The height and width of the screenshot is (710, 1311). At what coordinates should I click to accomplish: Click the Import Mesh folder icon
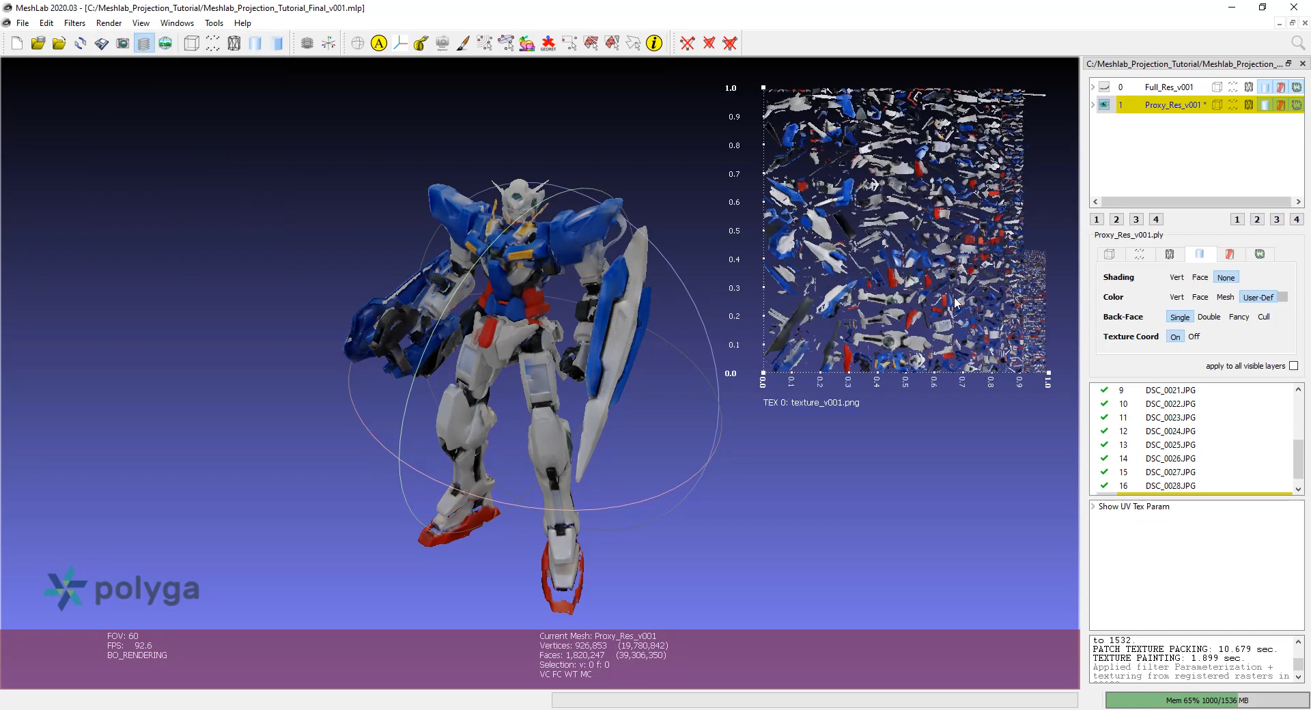[x=59, y=44]
